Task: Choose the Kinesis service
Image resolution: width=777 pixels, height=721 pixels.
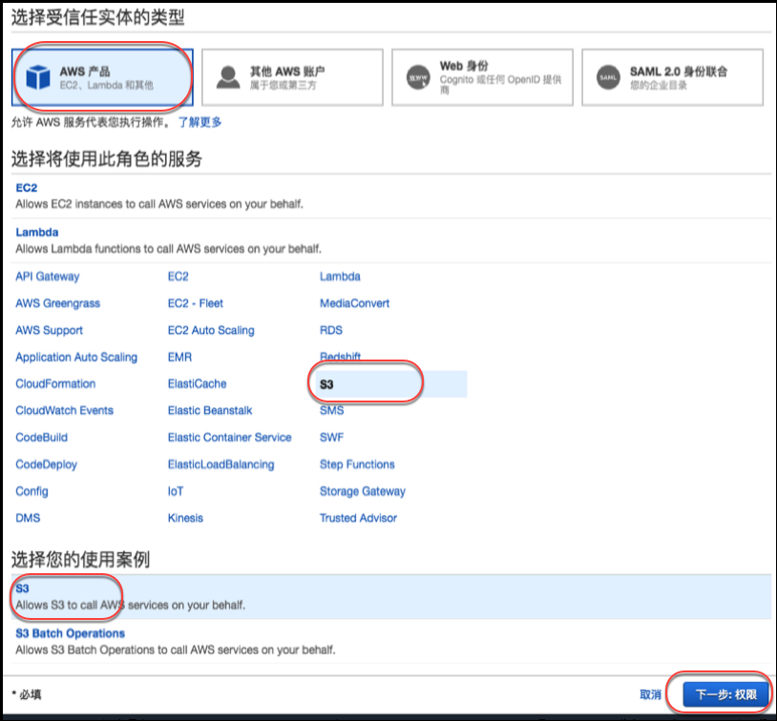Action: [x=185, y=518]
